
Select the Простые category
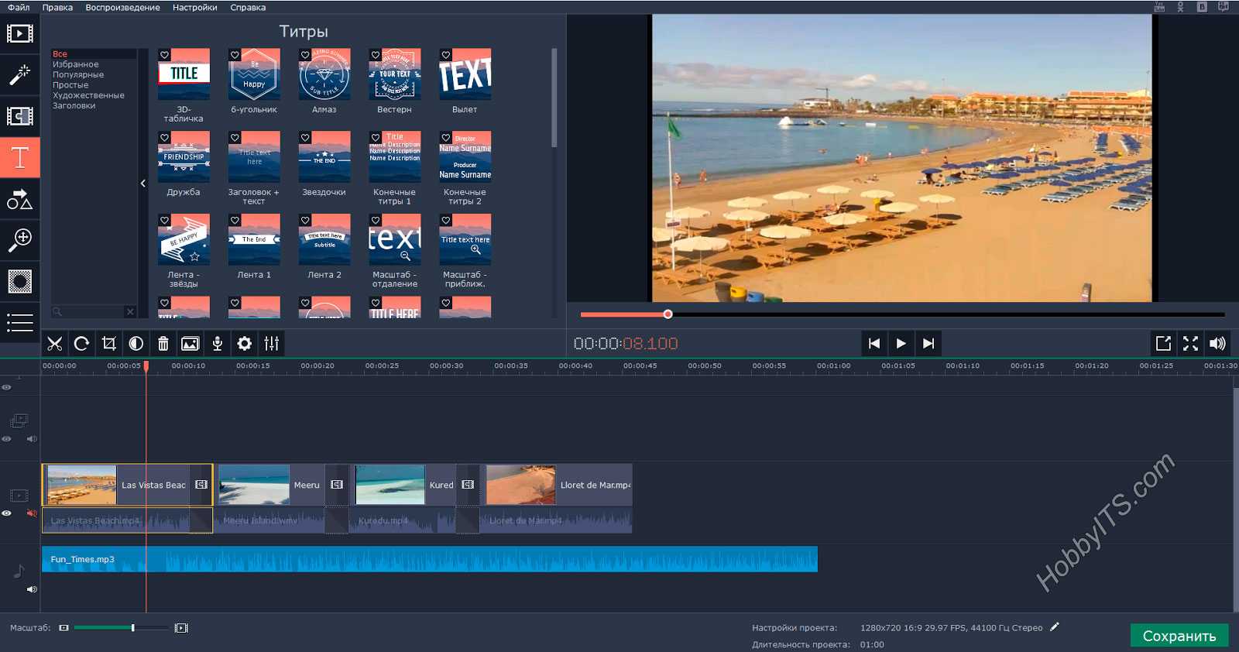pyautogui.click(x=94, y=85)
